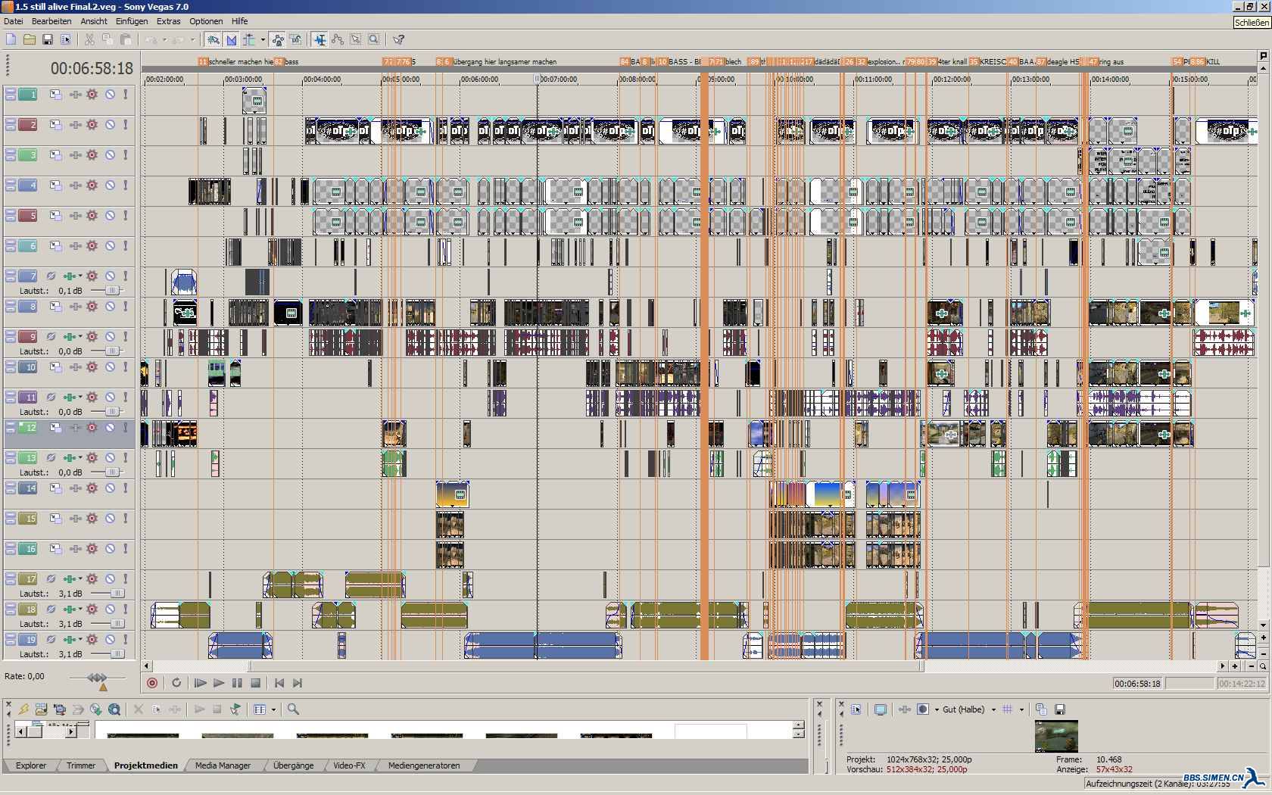
Task: Click the What's This help icon
Action: click(399, 39)
